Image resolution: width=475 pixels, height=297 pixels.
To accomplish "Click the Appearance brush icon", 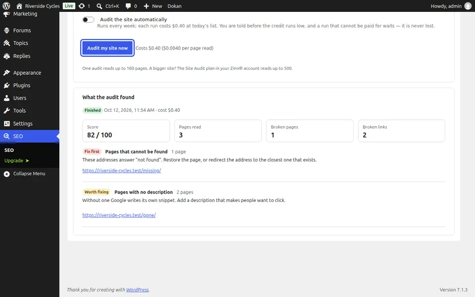I will 6,73.
